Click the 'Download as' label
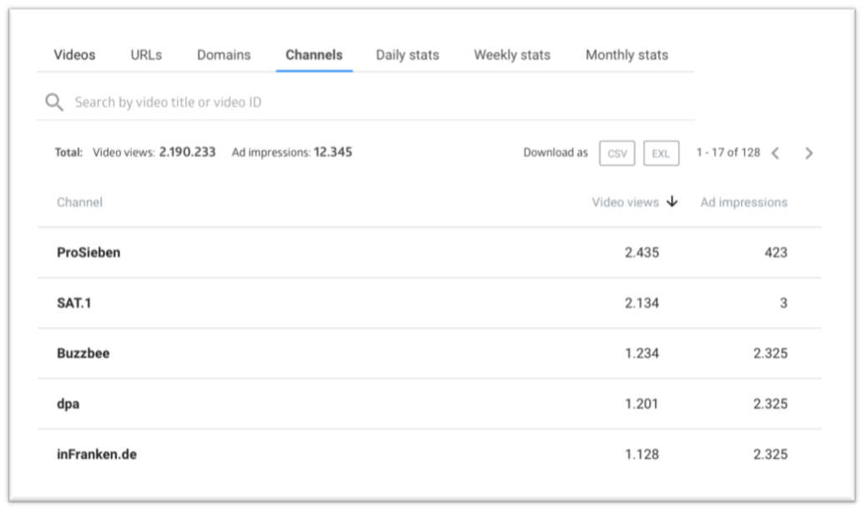Viewport: 863px width, 509px height. point(556,152)
